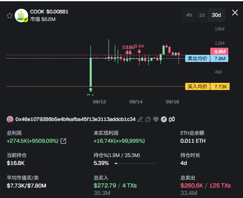Follow wallet with heart icon
Screen dimensions: 243x198
pos(156,119)
